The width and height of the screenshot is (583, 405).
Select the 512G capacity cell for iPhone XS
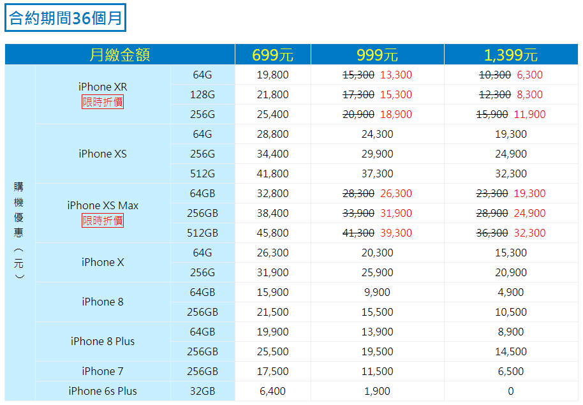click(202, 173)
